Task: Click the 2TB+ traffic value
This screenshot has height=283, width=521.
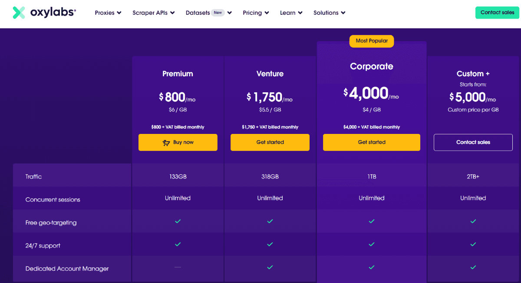Action: (473, 176)
